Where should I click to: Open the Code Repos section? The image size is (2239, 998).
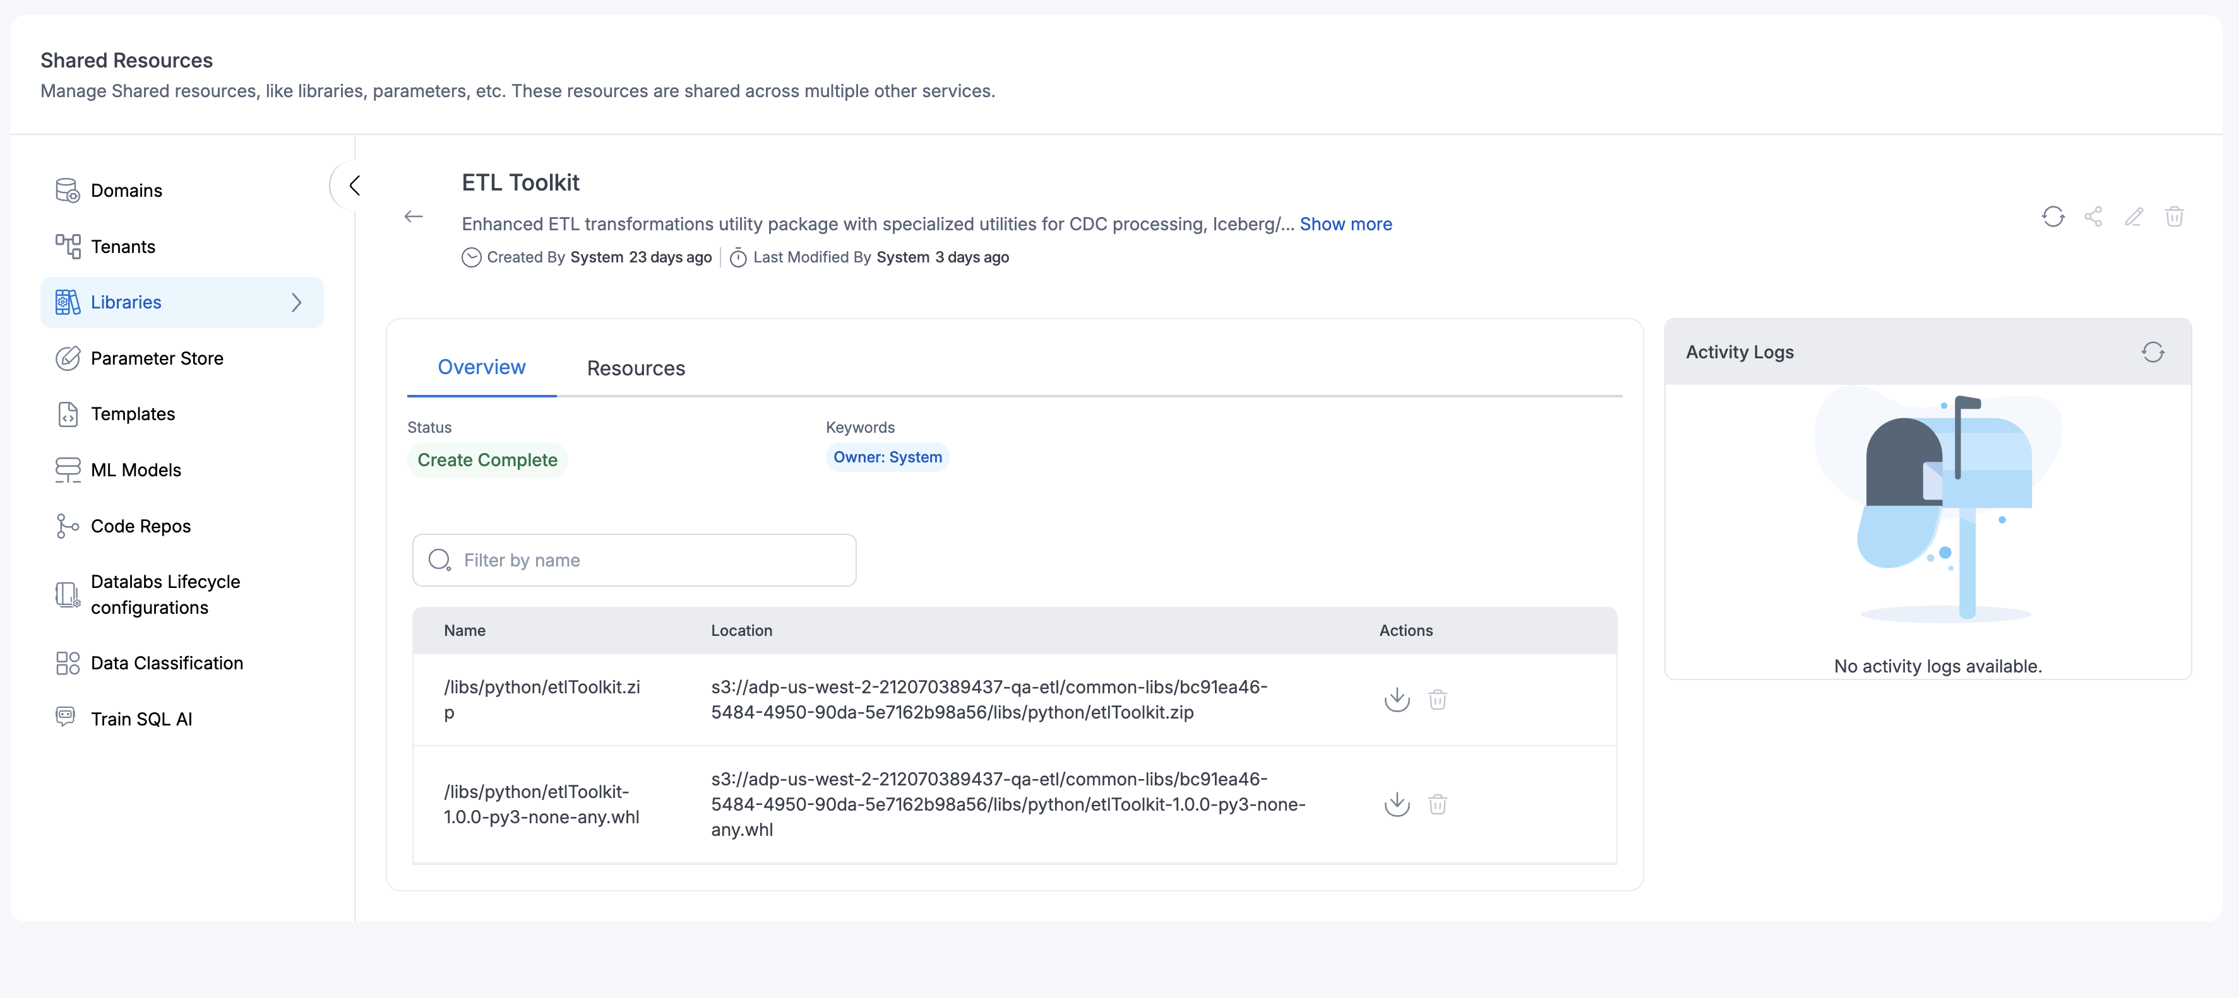coord(140,526)
